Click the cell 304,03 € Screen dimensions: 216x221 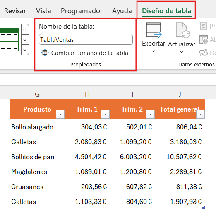tap(87, 127)
